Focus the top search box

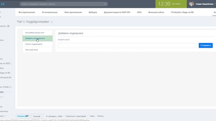64,4
